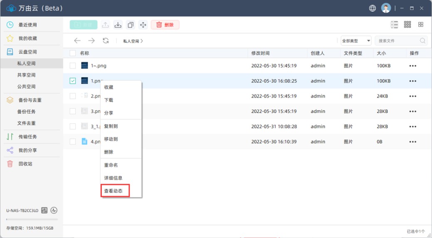This screenshot has height=238, width=432.
Task: Select 查看动态 from the context menu
Action: (x=114, y=191)
